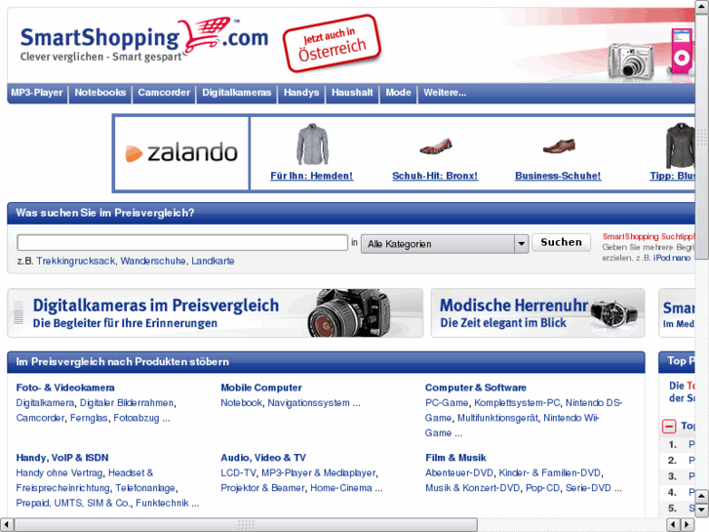709x532 pixels.
Task: Open the Notebooks tab
Action: pyautogui.click(x=99, y=93)
